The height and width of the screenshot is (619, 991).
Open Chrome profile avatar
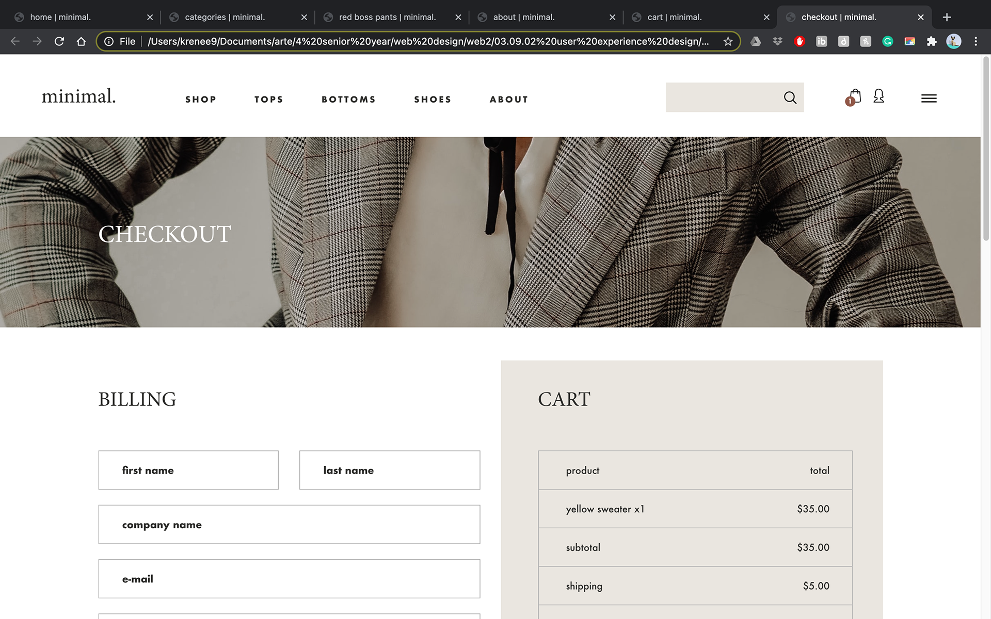tap(953, 41)
